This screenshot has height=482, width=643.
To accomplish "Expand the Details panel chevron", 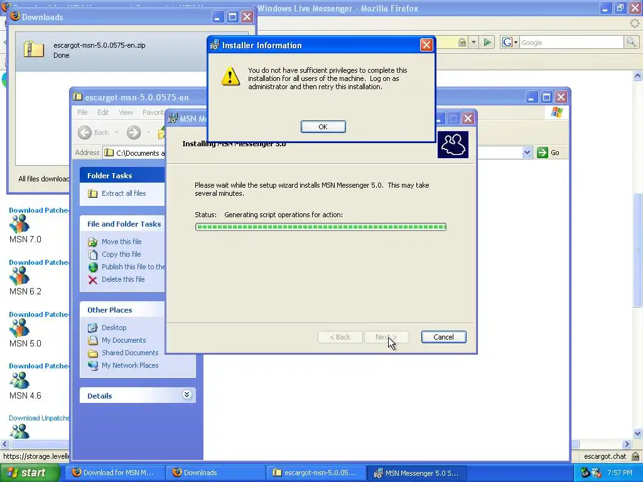I will pos(186,395).
